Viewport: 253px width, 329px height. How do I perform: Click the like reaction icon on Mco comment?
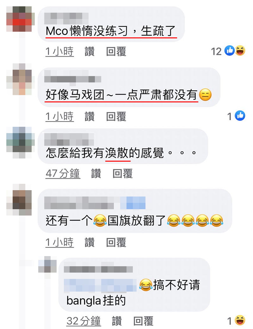pyautogui.click(x=229, y=51)
